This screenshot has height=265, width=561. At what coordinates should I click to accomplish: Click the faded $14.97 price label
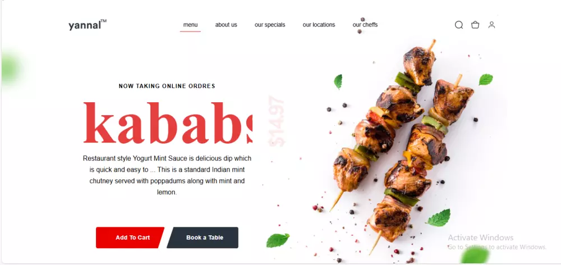tap(277, 121)
